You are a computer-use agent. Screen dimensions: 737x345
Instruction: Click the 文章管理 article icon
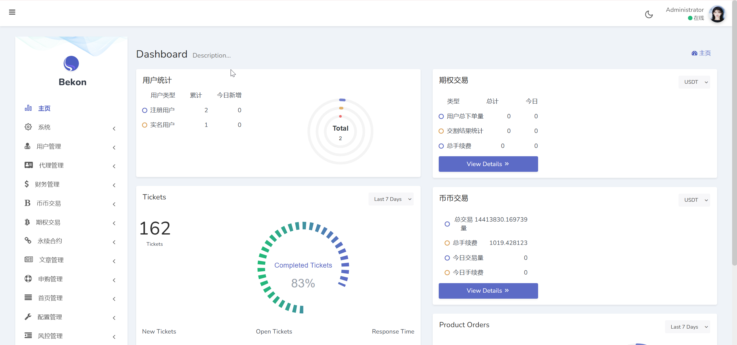[28, 259]
